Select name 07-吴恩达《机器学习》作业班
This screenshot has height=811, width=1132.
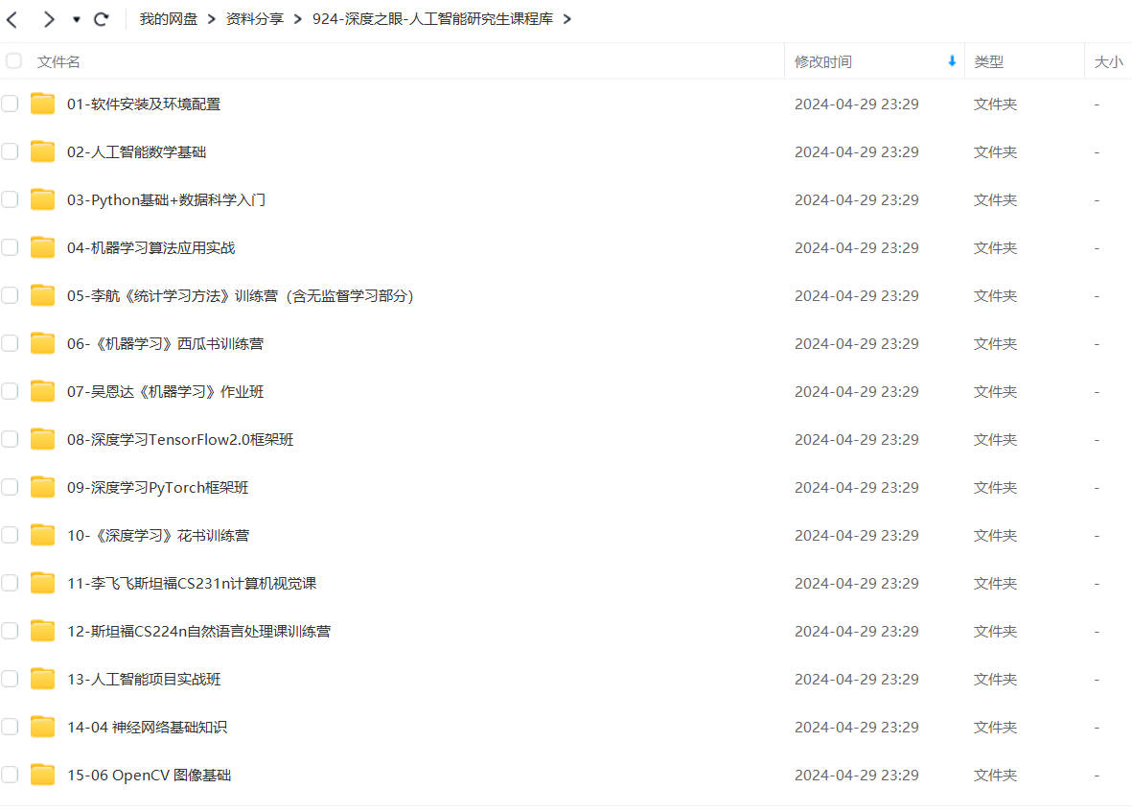(165, 391)
